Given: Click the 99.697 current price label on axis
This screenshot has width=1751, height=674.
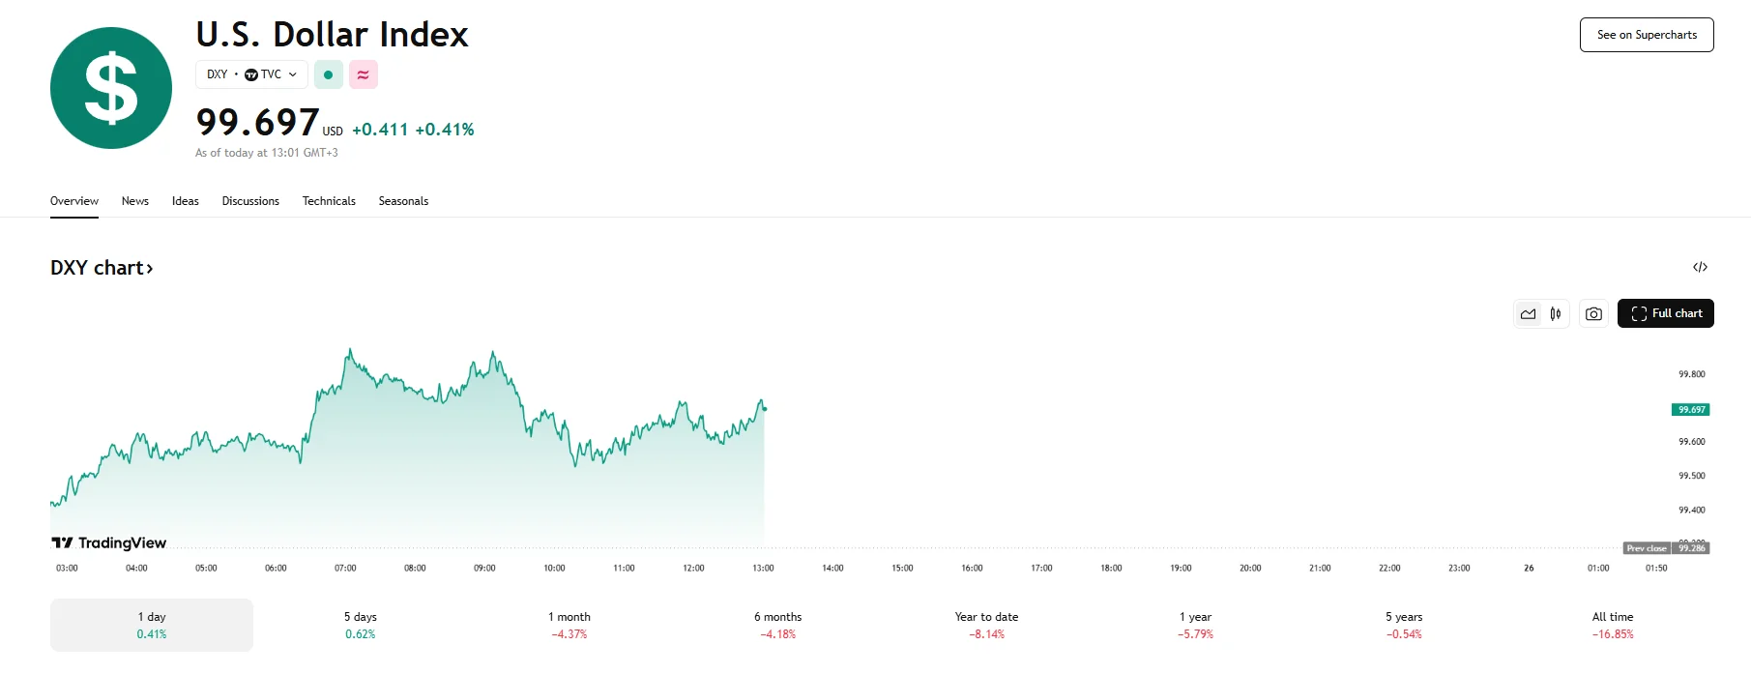Looking at the screenshot, I should tap(1691, 410).
